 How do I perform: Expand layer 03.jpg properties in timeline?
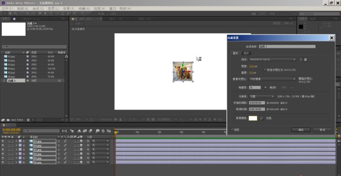[x=16, y=150]
